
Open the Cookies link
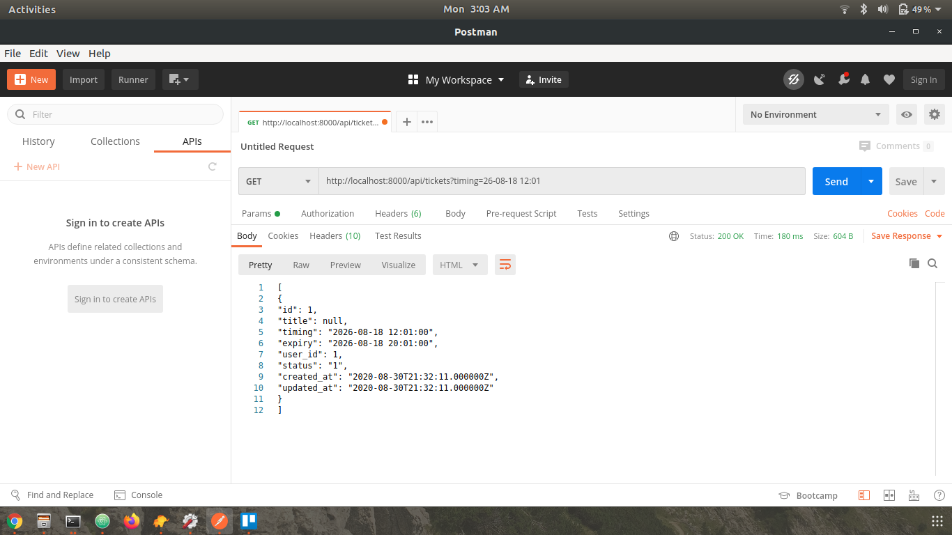coord(903,213)
